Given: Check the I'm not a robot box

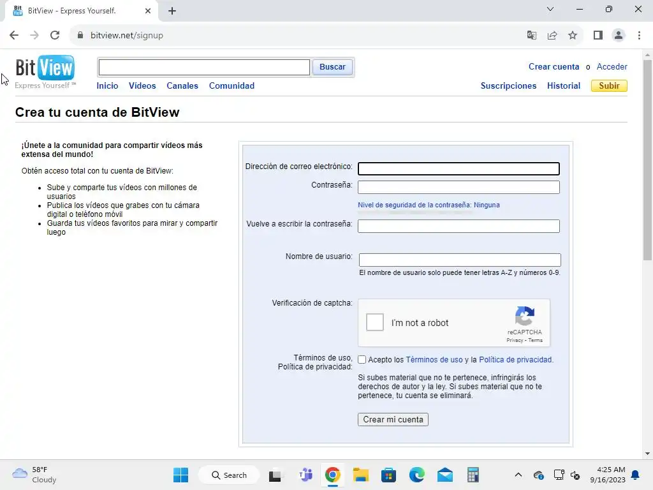Looking at the screenshot, I should [x=375, y=322].
